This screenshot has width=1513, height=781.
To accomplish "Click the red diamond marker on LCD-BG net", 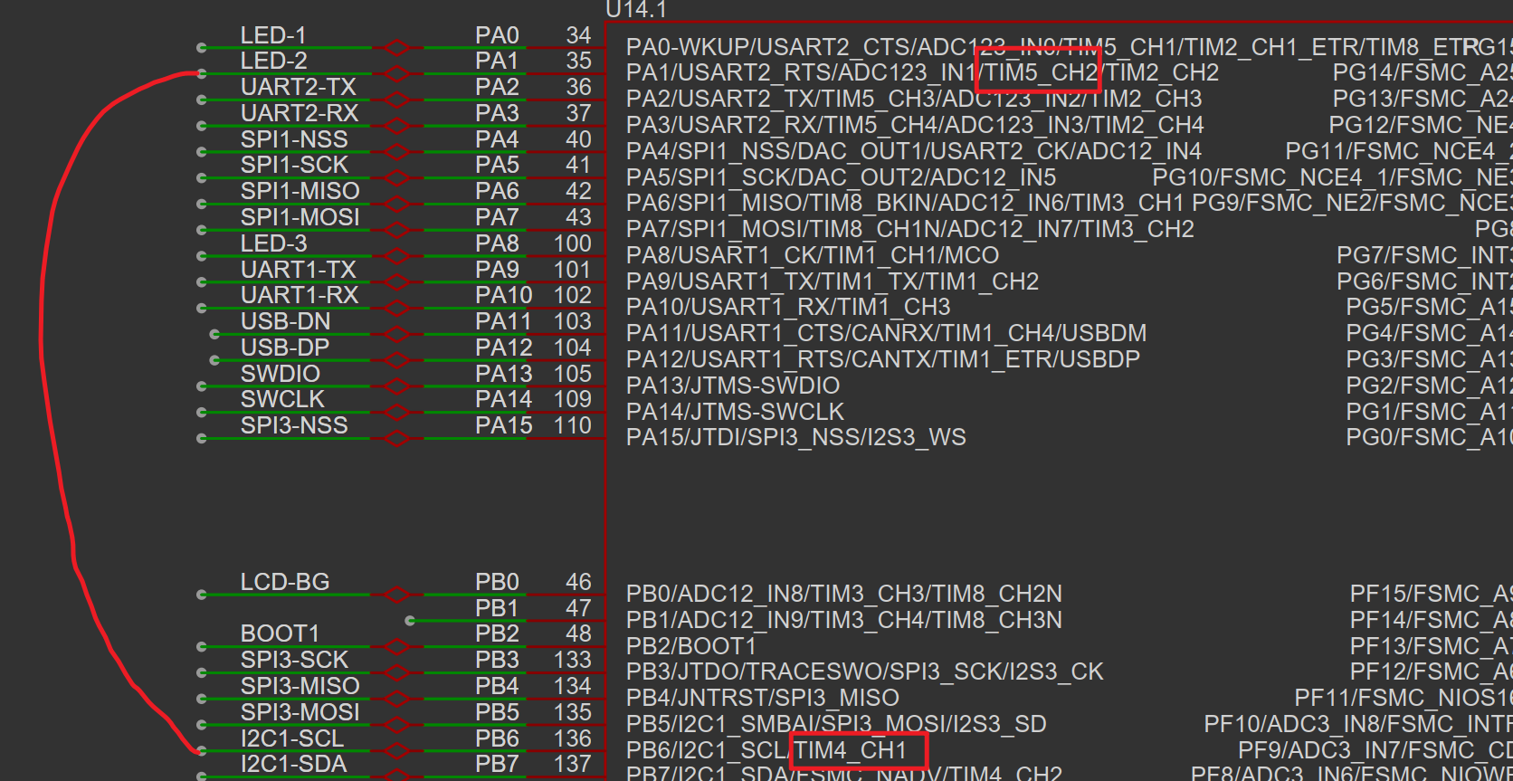I will click(396, 595).
